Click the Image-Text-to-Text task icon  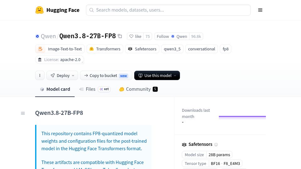click(40, 49)
